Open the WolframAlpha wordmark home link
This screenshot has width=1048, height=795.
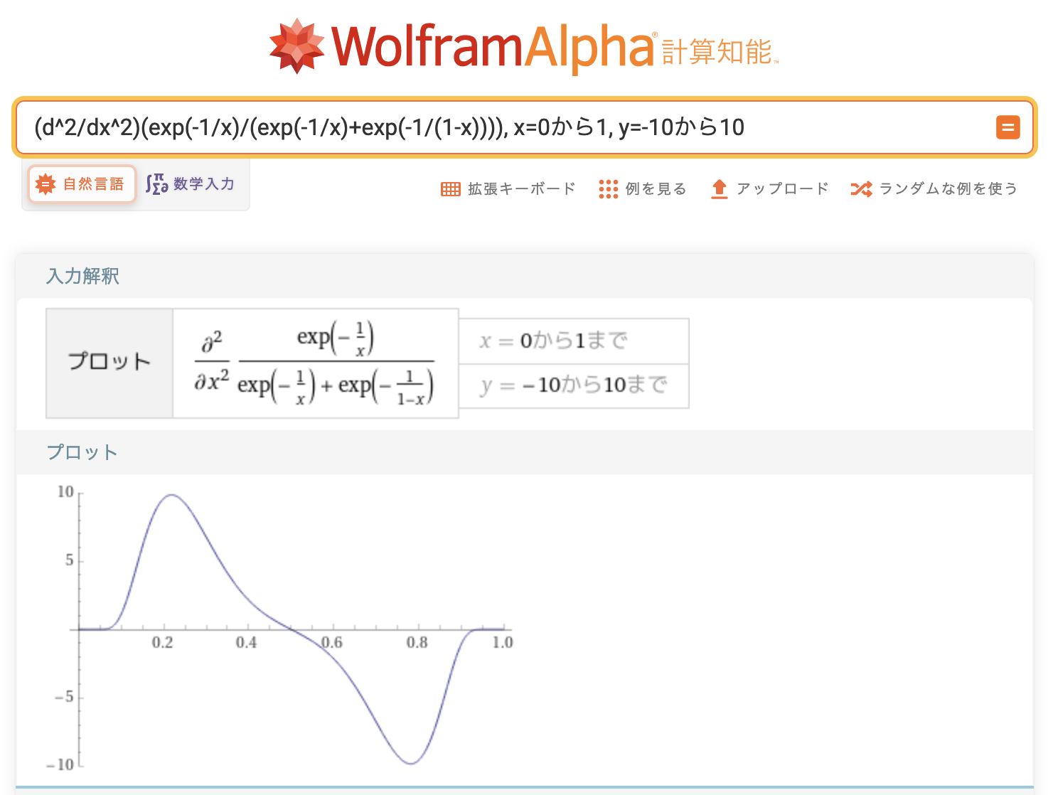click(493, 47)
